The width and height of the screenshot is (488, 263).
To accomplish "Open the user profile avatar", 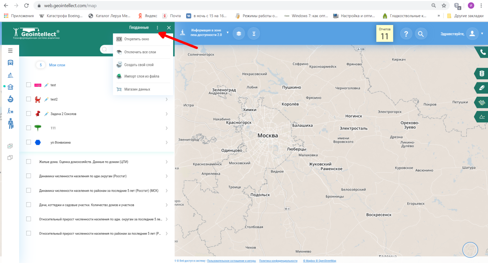I will pos(472,33).
